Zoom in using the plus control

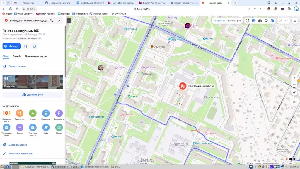(294, 78)
